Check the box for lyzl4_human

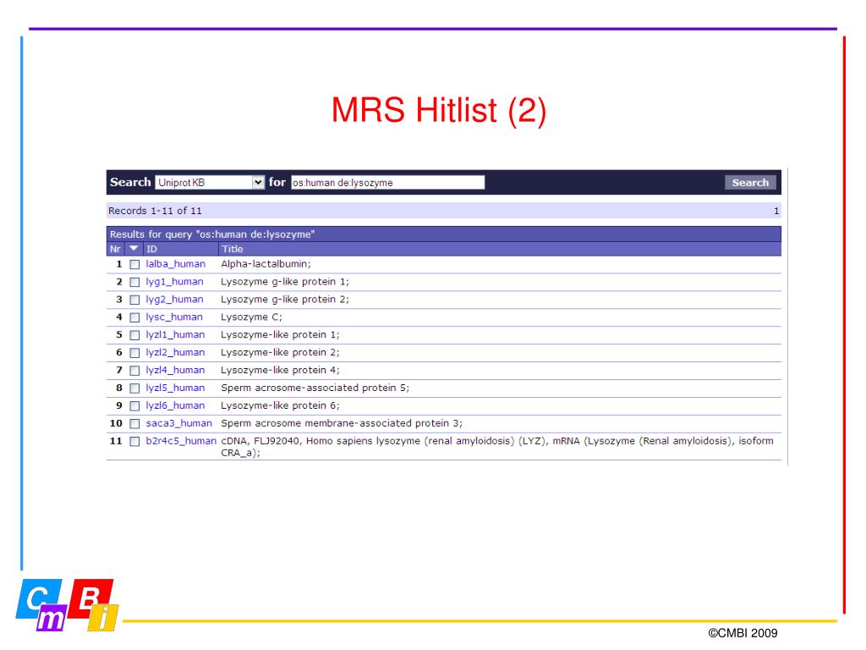(x=134, y=371)
